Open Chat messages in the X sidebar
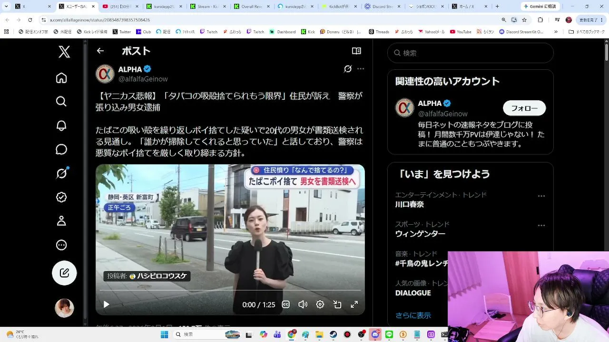Viewport: 609px width, 342px height. pyautogui.click(x=61, y=150)
